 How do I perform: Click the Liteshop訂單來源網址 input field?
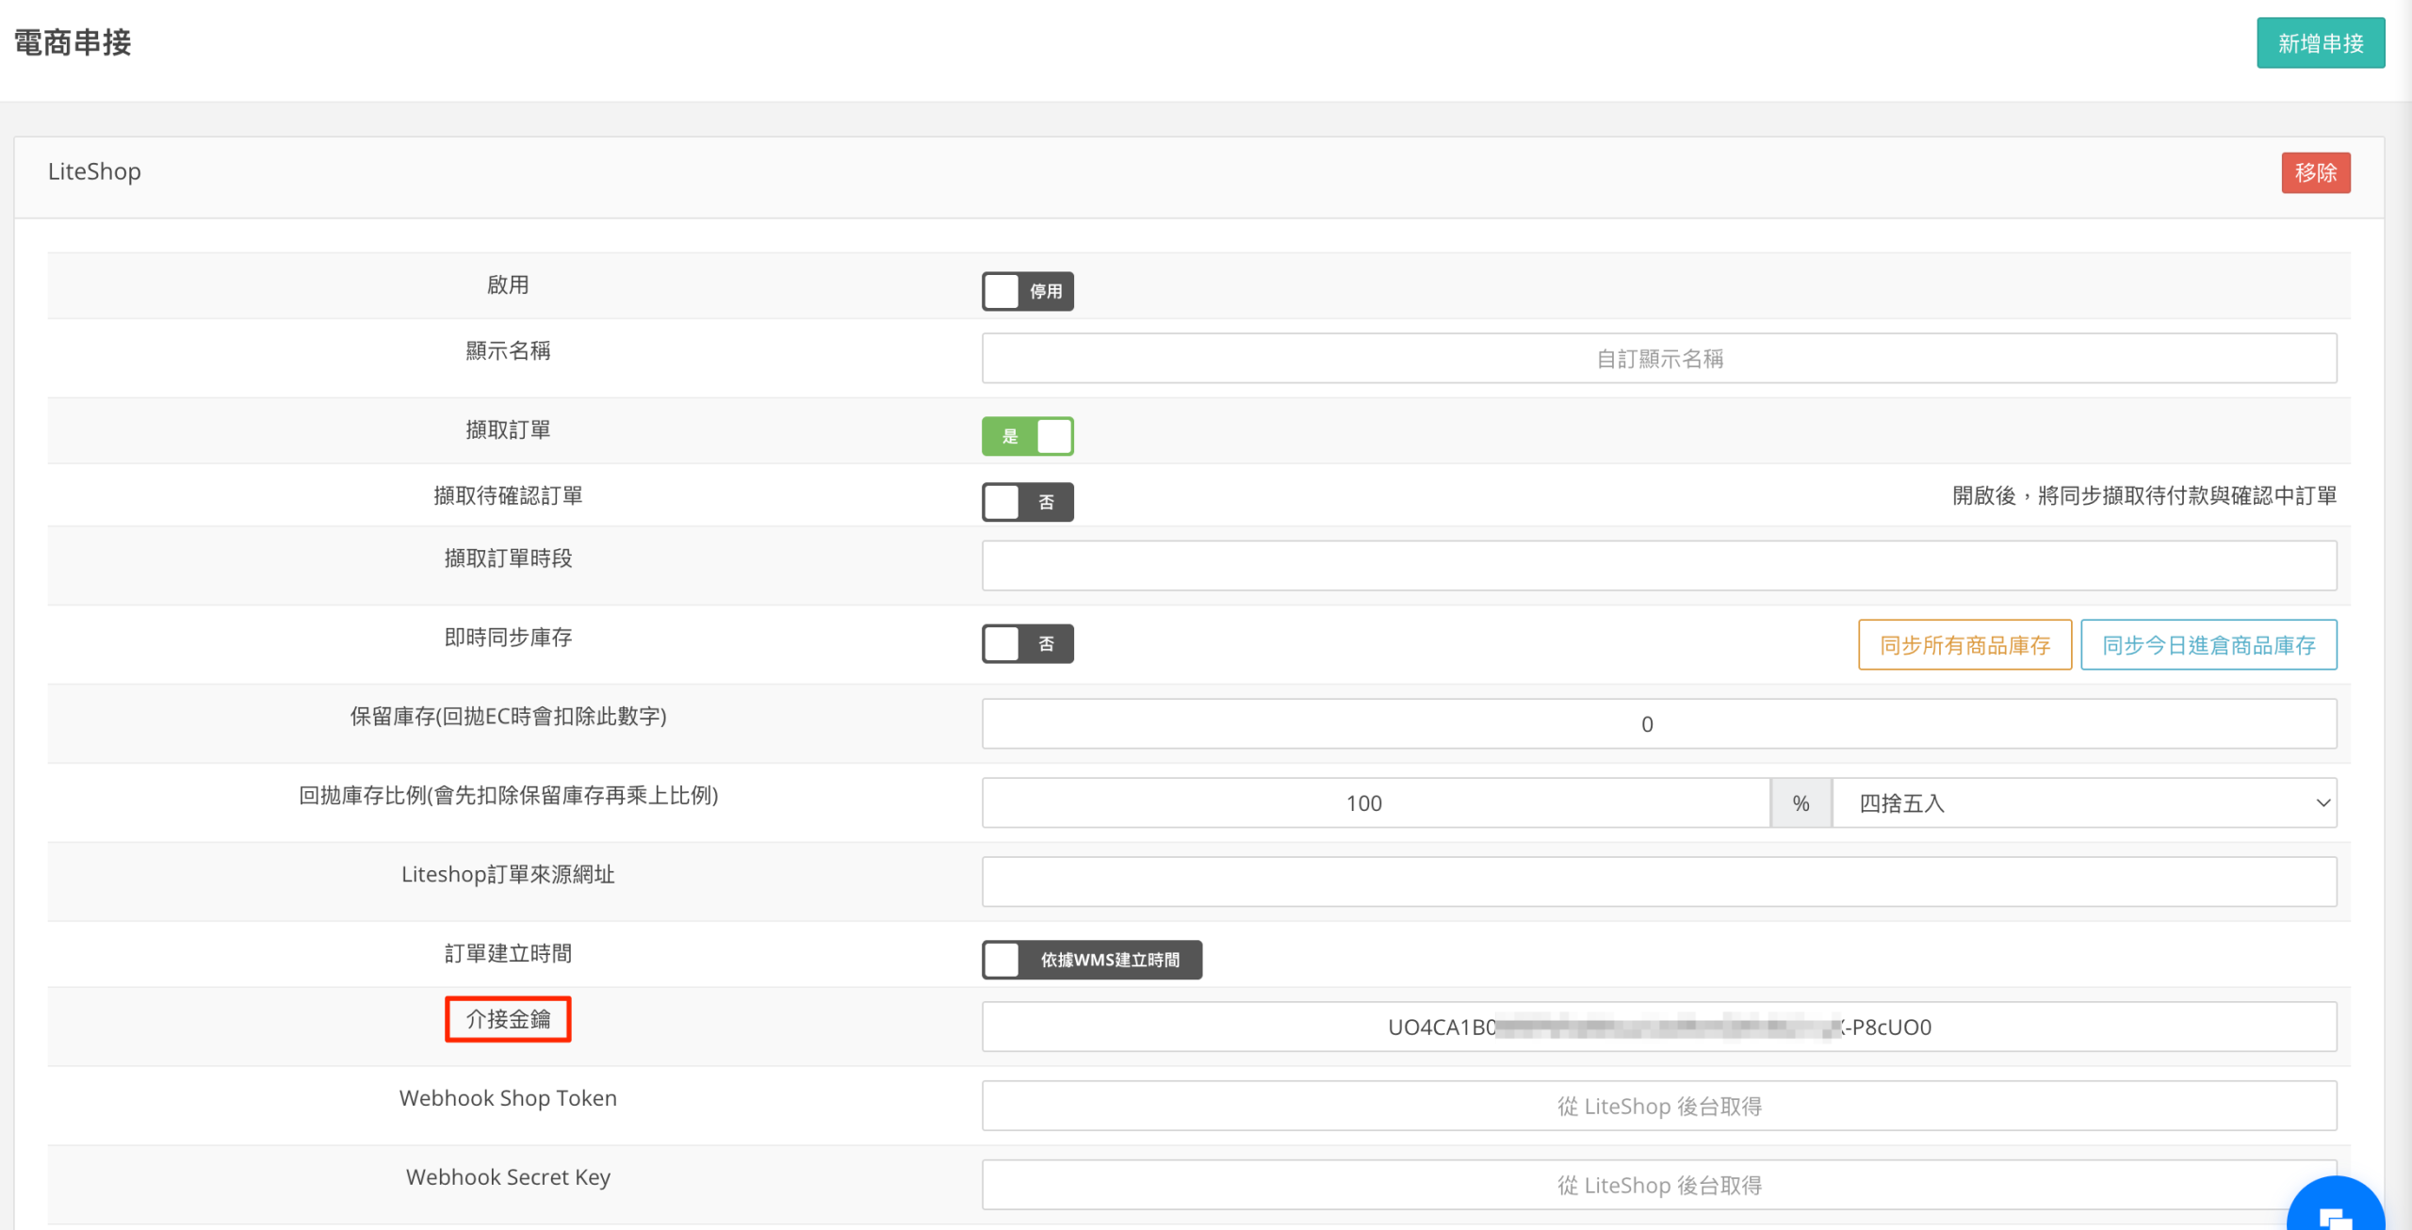pyautogui.click(x=1658, y=882)
